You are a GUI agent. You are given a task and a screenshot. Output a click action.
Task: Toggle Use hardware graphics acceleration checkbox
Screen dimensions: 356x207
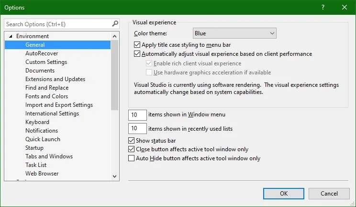149,72
